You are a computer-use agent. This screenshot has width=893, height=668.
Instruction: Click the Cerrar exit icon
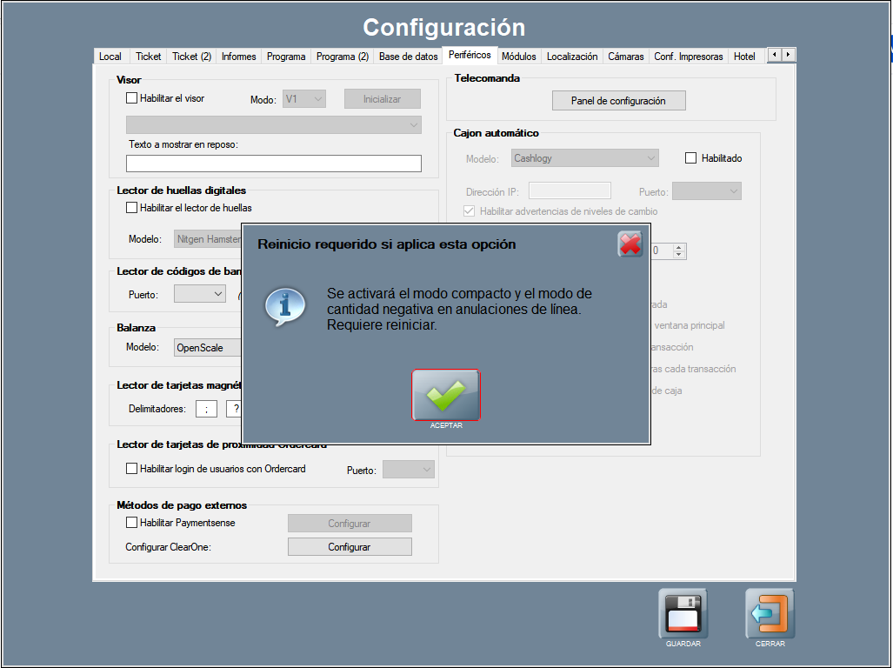point(770,614)
